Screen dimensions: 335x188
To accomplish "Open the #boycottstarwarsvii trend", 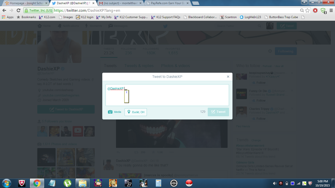I will click(x=250, y=146).
